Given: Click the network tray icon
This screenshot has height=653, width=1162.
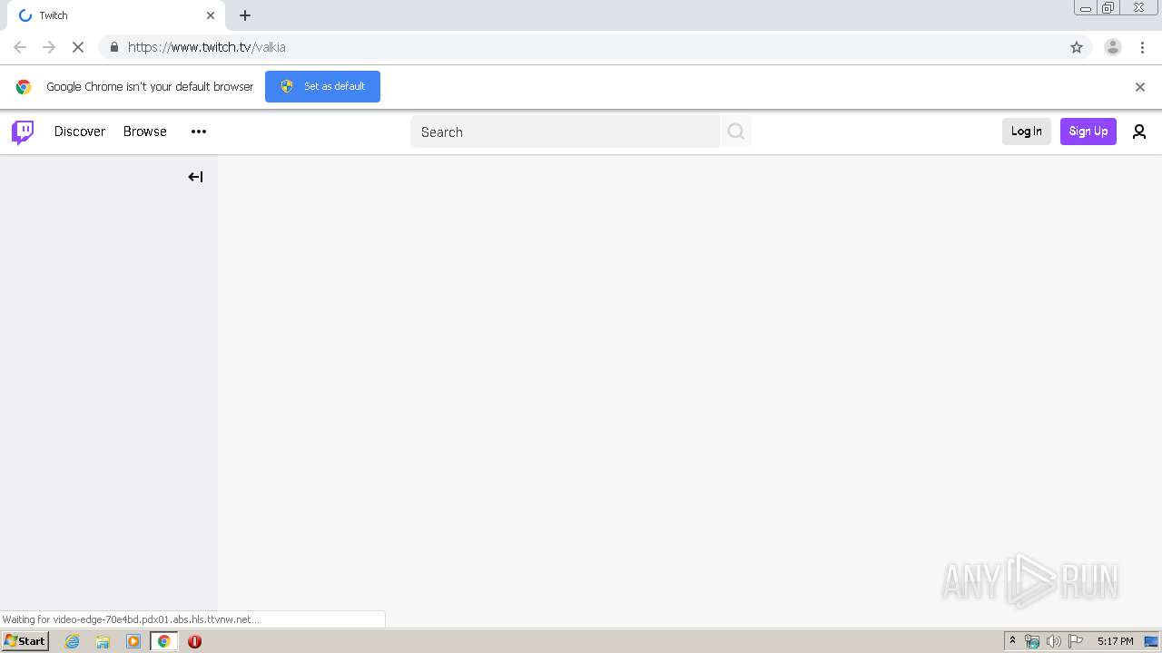Looking at the screenshot, I should pos(1031,641).
